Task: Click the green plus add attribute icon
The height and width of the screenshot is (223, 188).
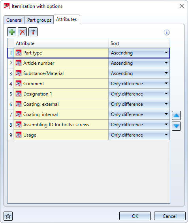Action: (x=12, y=32)
